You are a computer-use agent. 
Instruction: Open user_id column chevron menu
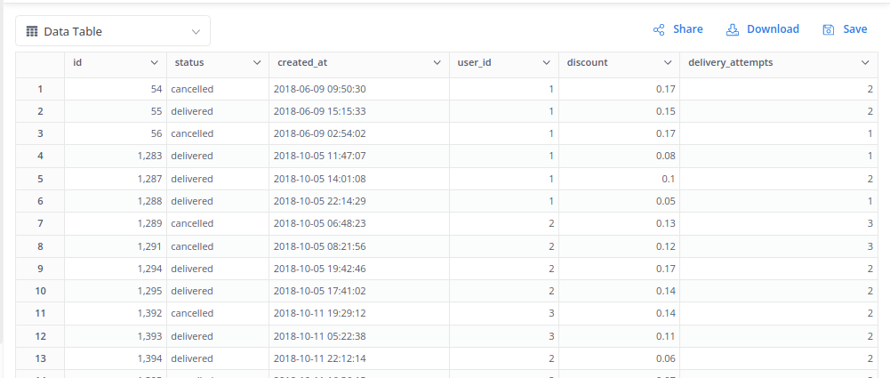point(547,63)
